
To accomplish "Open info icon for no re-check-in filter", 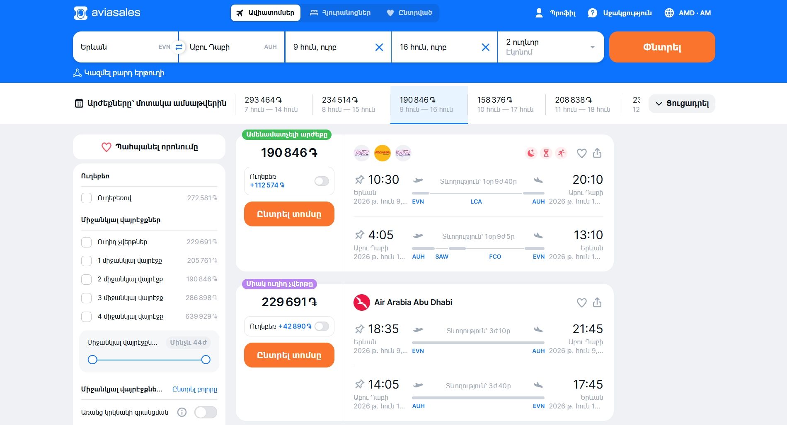I will pos(182,412).
